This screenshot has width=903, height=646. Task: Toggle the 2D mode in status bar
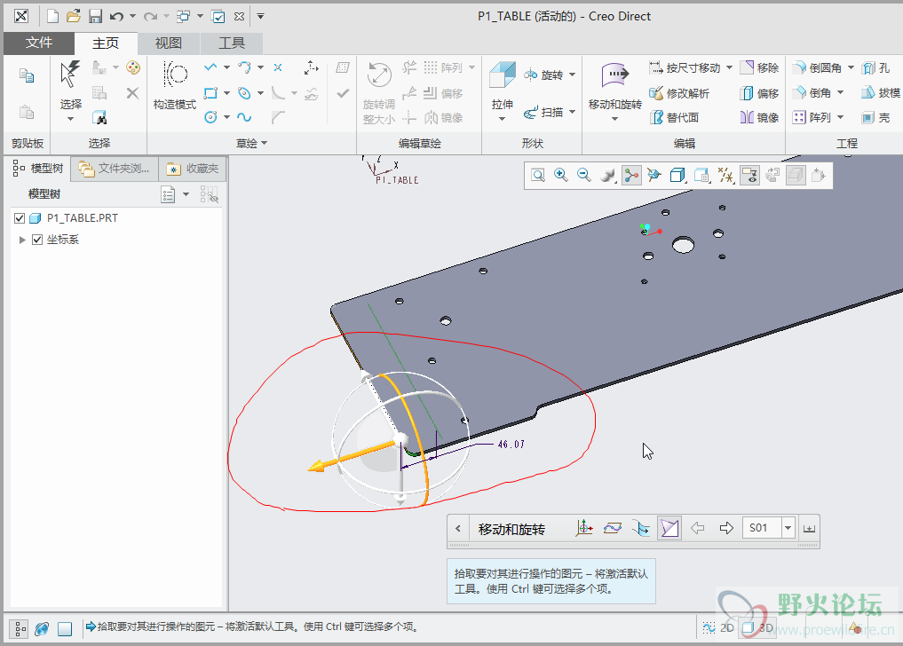[x=718, y=627]
